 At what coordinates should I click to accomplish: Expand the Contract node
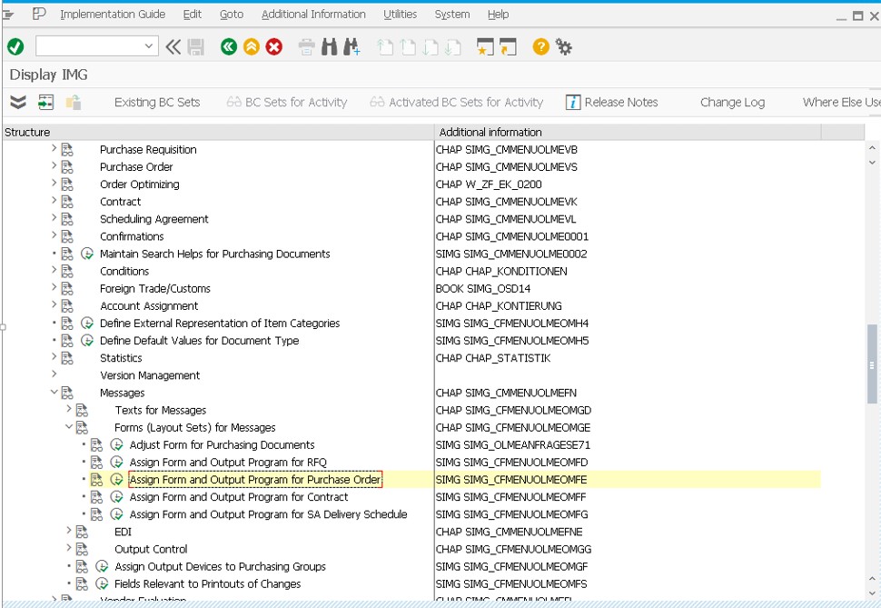click(x=54, y=201)
